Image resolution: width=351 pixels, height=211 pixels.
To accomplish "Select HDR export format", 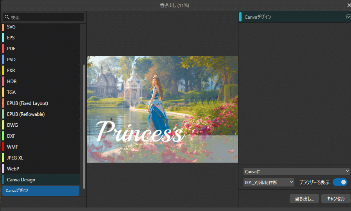I will [x=41, y=82].
